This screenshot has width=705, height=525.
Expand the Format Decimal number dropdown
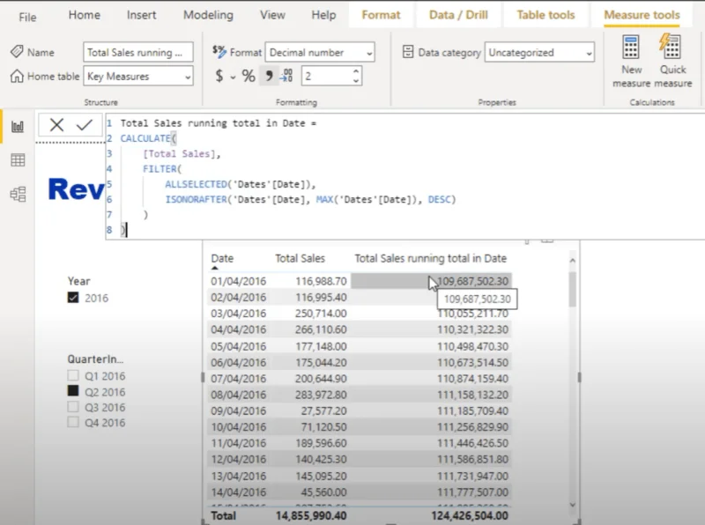click(320, 53)
